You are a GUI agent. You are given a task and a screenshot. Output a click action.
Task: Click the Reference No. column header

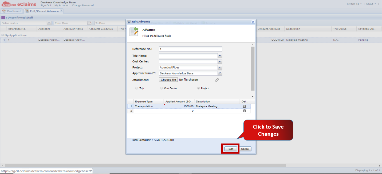coord(22,29)
